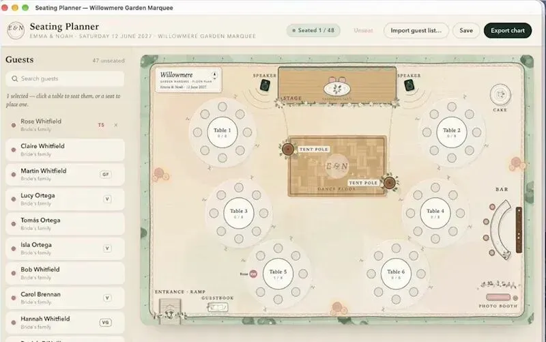Click the search magnifier icon in Guests panel
546x342 pixels.
(x=14, y=79)
